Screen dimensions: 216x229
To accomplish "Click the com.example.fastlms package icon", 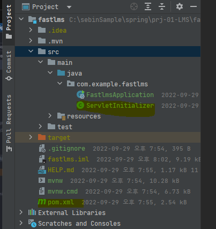I will 71,84.
